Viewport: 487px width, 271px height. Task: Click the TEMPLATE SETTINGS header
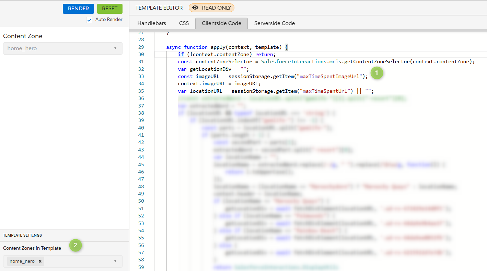click(x=23, y=235)
